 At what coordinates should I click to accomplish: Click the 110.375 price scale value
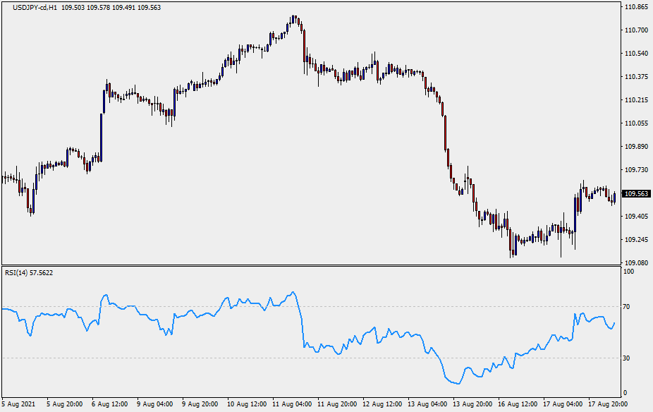(636, 77)
